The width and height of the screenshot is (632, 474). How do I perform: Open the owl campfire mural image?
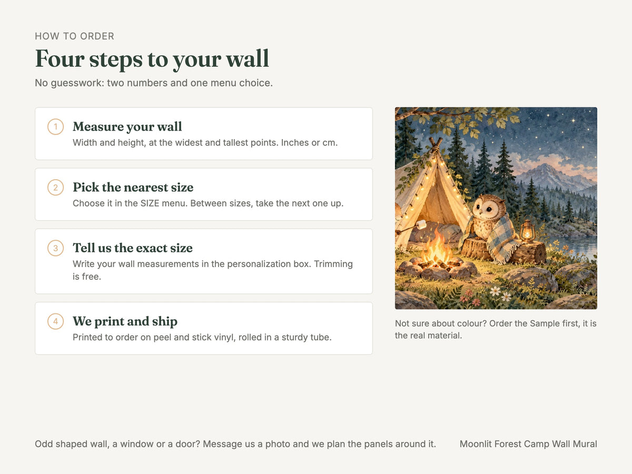click(x=496, y=208)
